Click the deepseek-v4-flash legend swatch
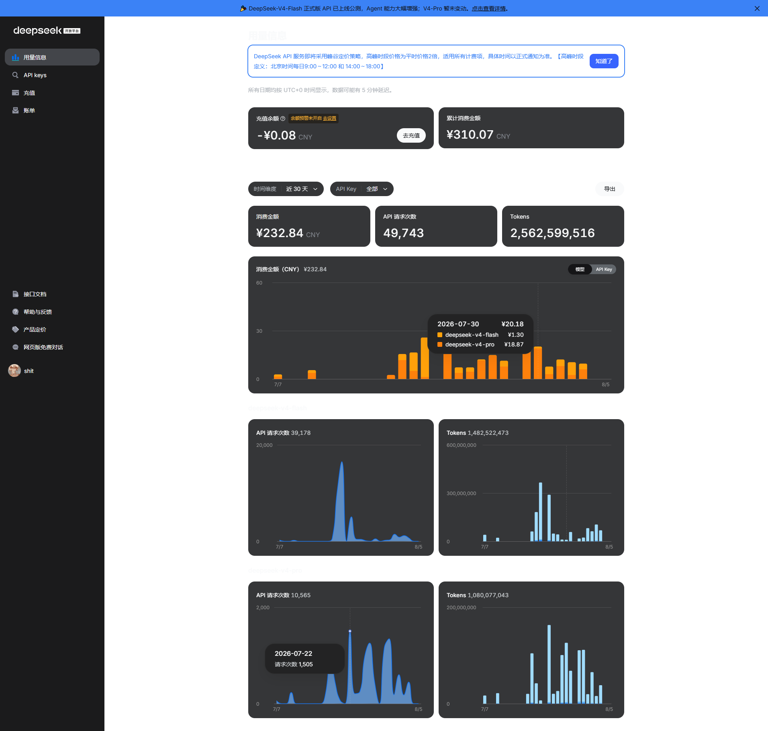768x731 pixels. point(440,335)
